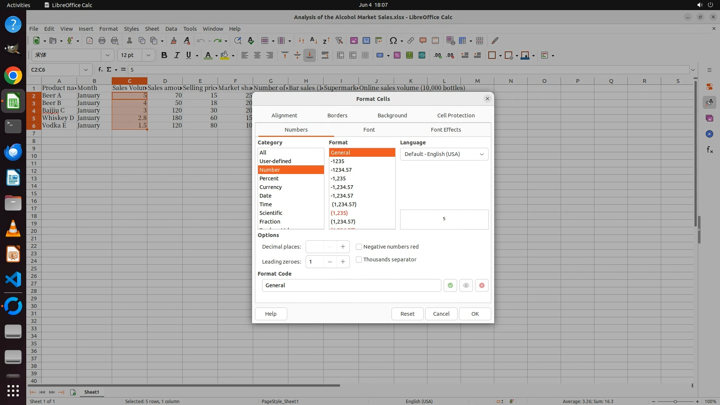
Task: Enable Negative numbers red checkbox
Action: [359, 247]
